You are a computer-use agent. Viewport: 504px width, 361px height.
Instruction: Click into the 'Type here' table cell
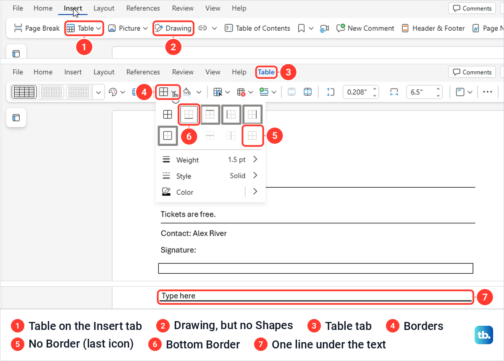click(x=316, y=296)
